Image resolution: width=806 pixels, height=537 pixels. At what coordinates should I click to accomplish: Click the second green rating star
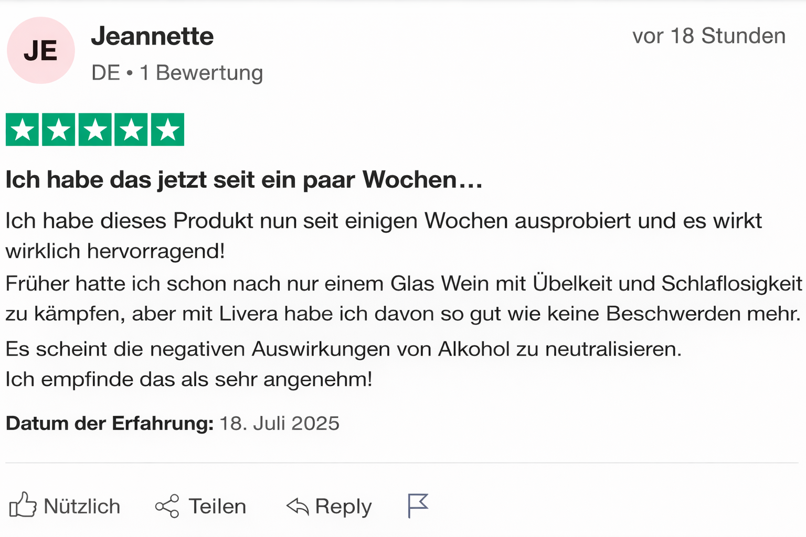58,130
